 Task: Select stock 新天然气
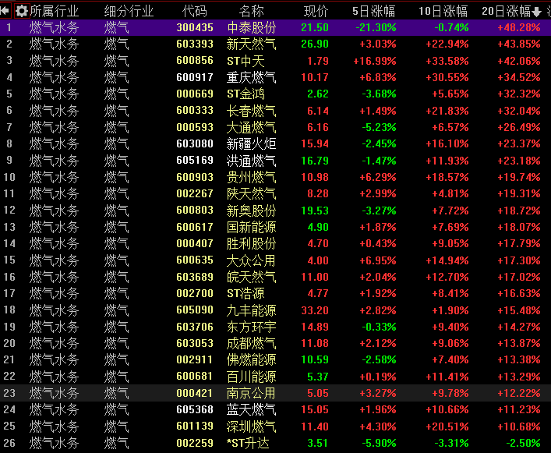[252, 44]
